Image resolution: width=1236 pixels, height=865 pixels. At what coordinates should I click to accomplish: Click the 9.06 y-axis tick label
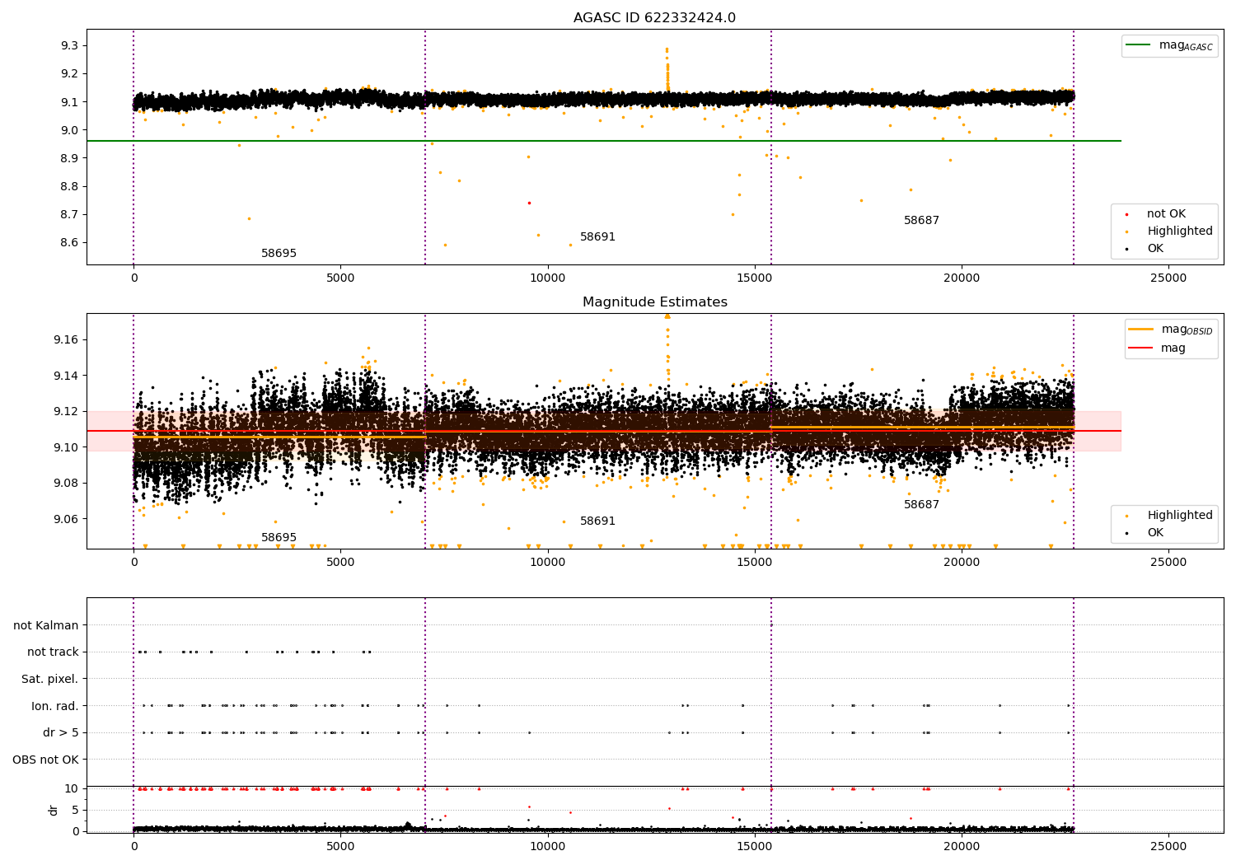[66, 519]
